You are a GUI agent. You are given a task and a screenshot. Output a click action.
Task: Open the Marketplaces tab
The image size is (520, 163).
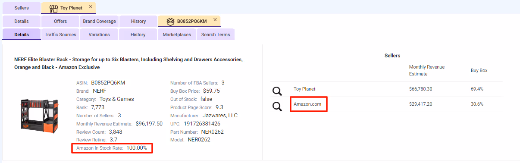[x=177, y=34]
